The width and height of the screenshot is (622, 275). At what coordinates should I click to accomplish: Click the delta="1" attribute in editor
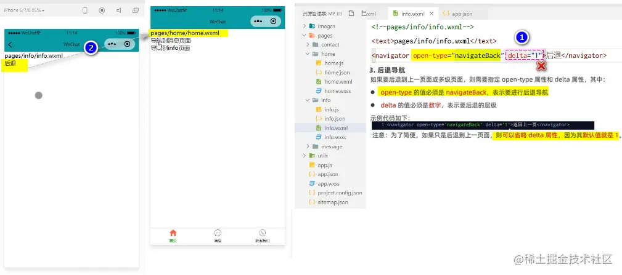[x=525, y=56]
